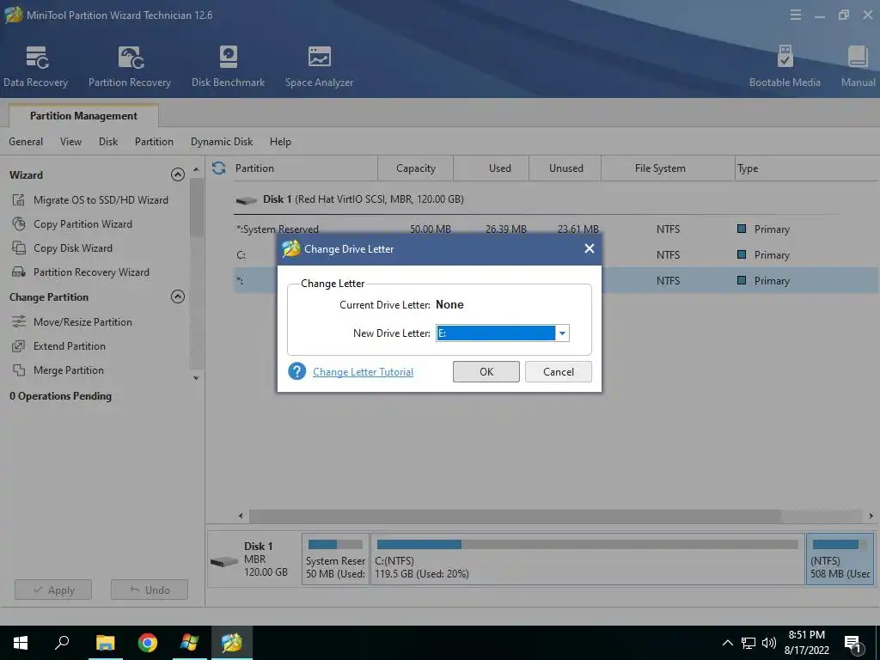Open the Disk menu

click(108, 142)
